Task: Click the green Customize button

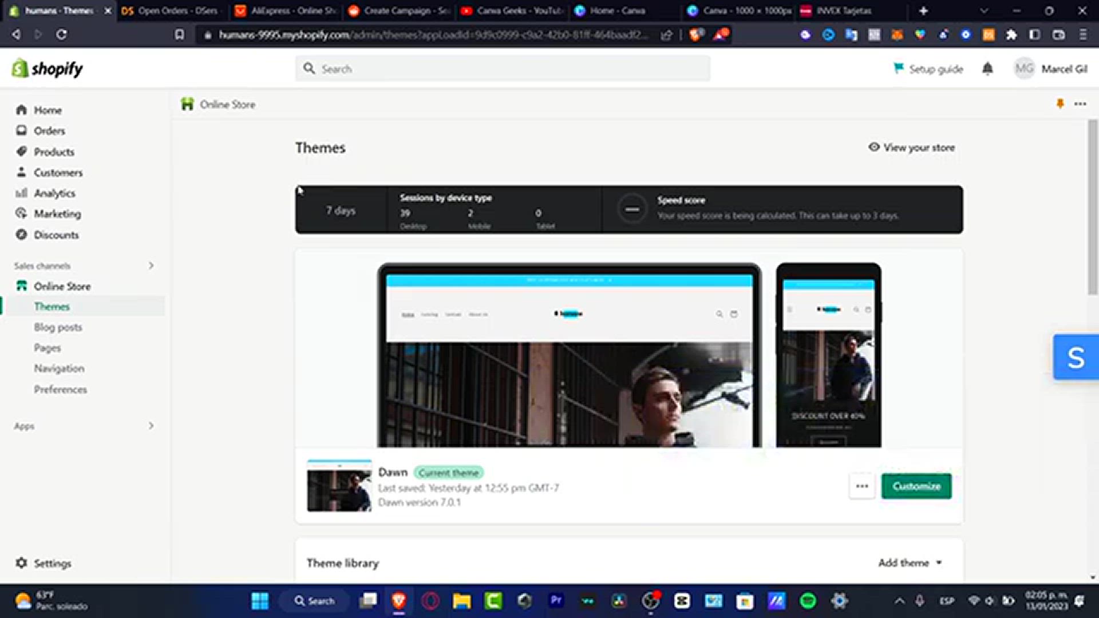Action: click(x=916, y=486)
